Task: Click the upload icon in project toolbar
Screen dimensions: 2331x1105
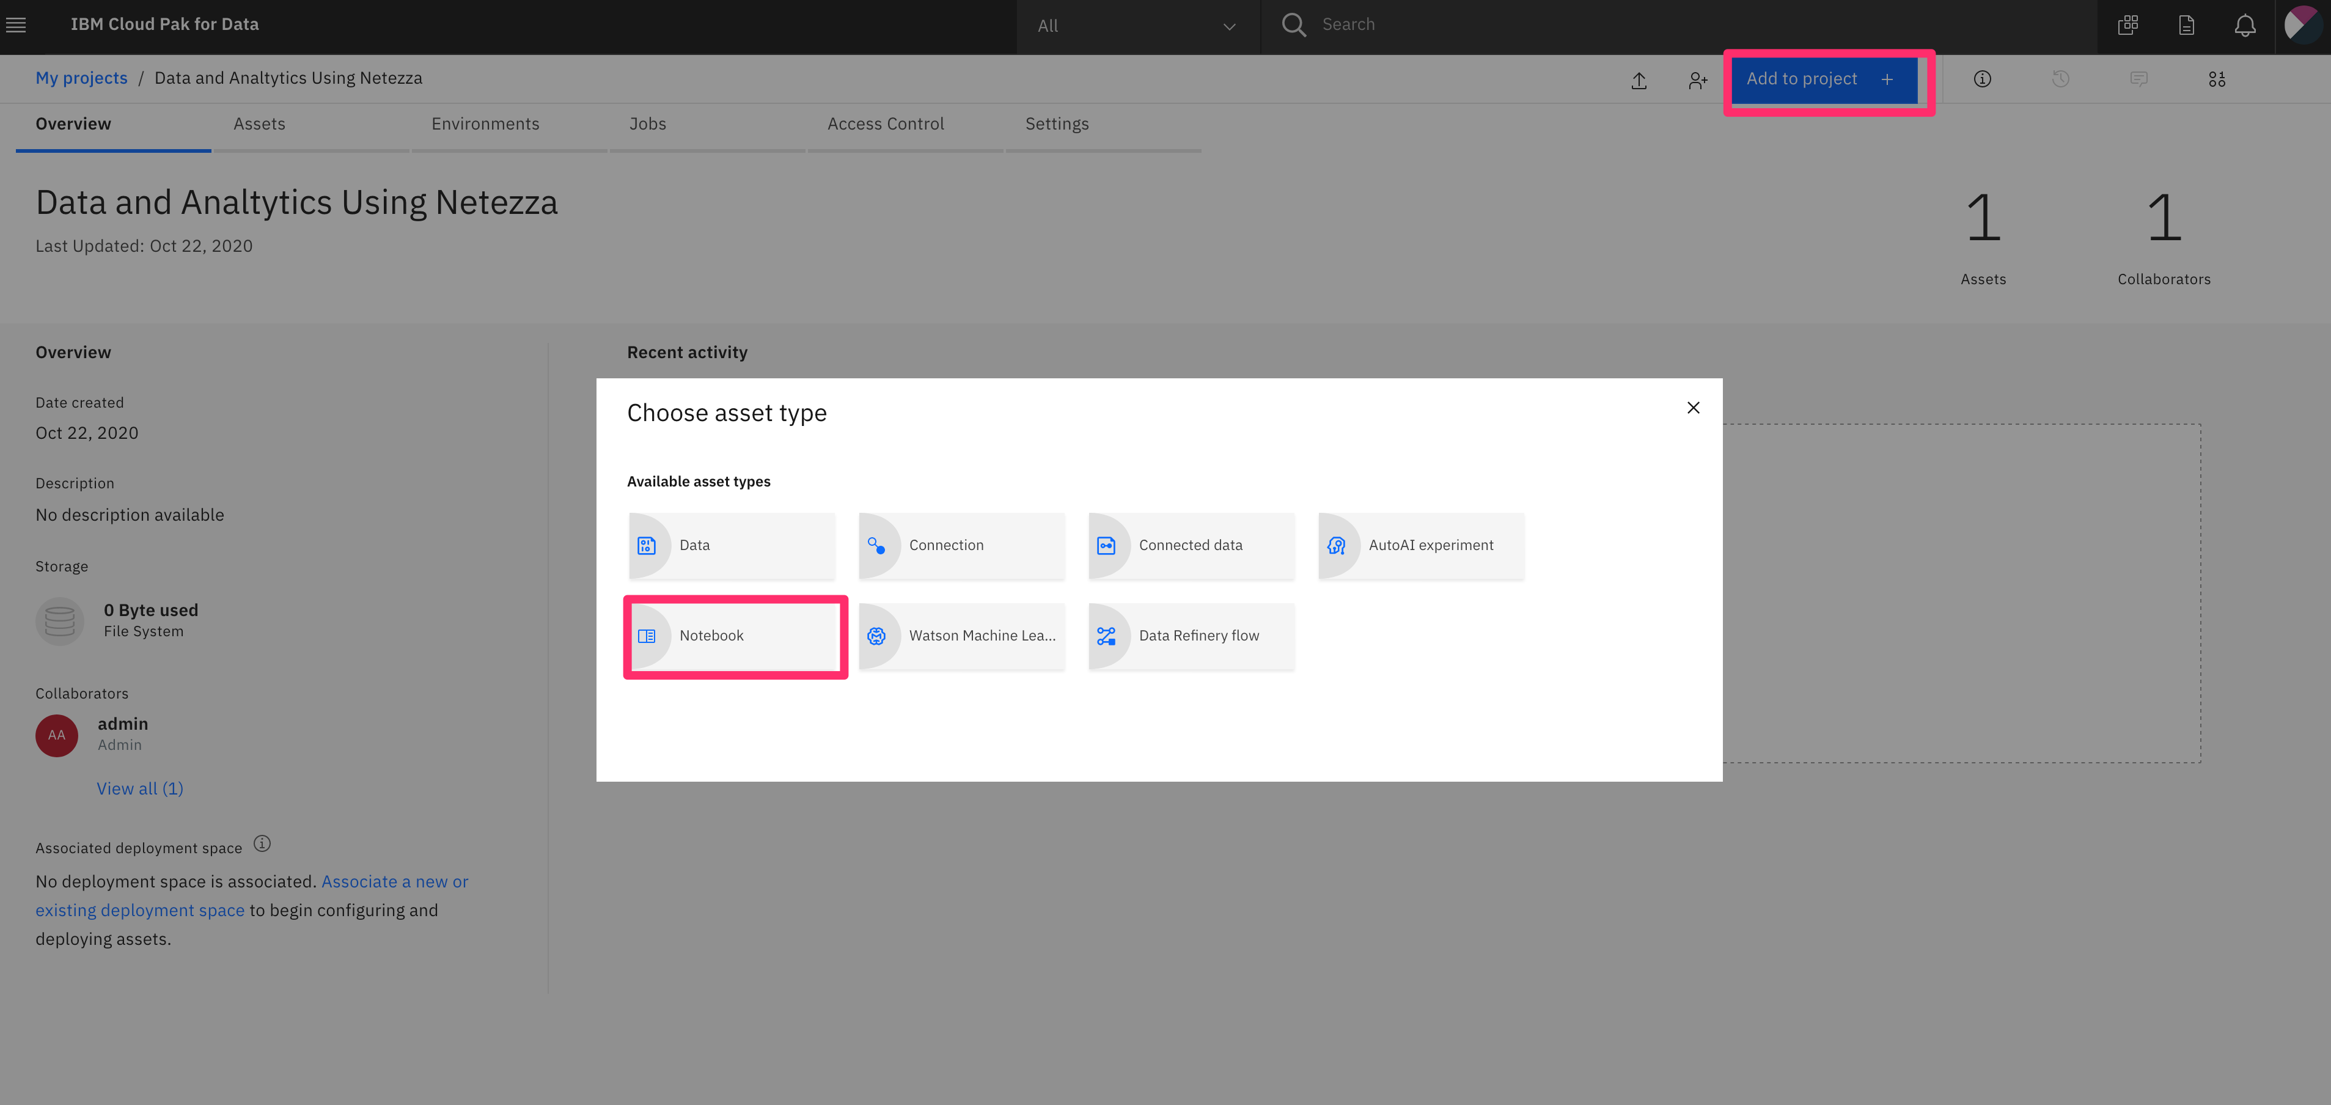Action: pos(1639,81)
